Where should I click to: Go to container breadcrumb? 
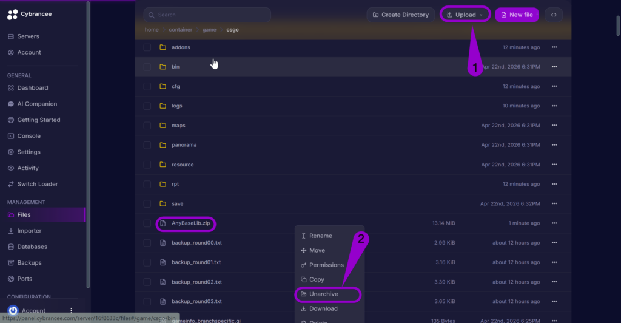[x=181, y=30]
